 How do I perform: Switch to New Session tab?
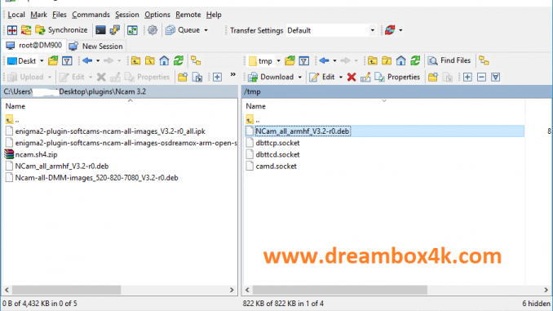96,47
